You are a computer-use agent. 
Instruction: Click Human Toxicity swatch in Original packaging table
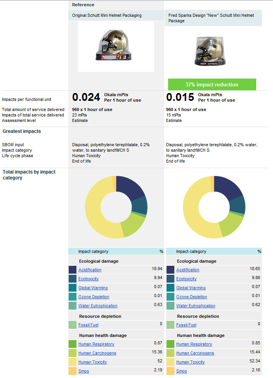click(x=73, y=362)
